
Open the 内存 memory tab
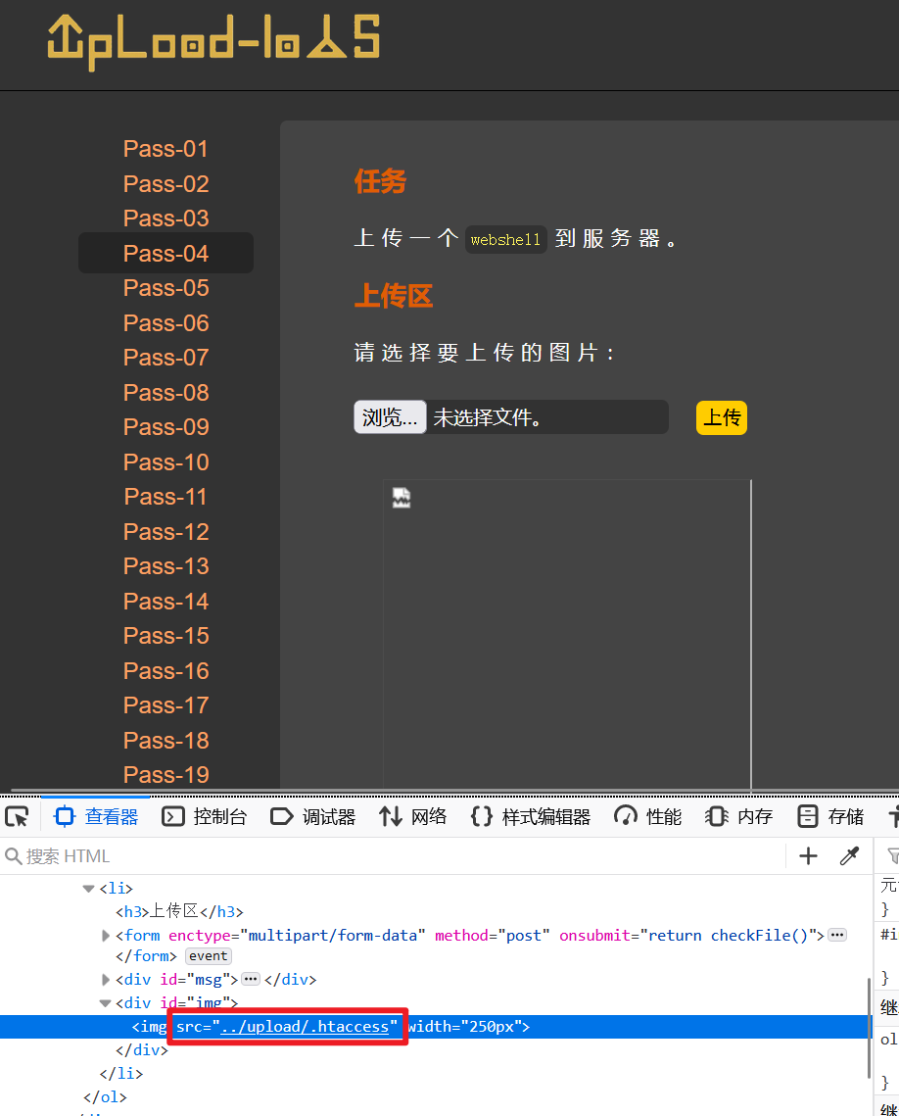pos(739,816)
